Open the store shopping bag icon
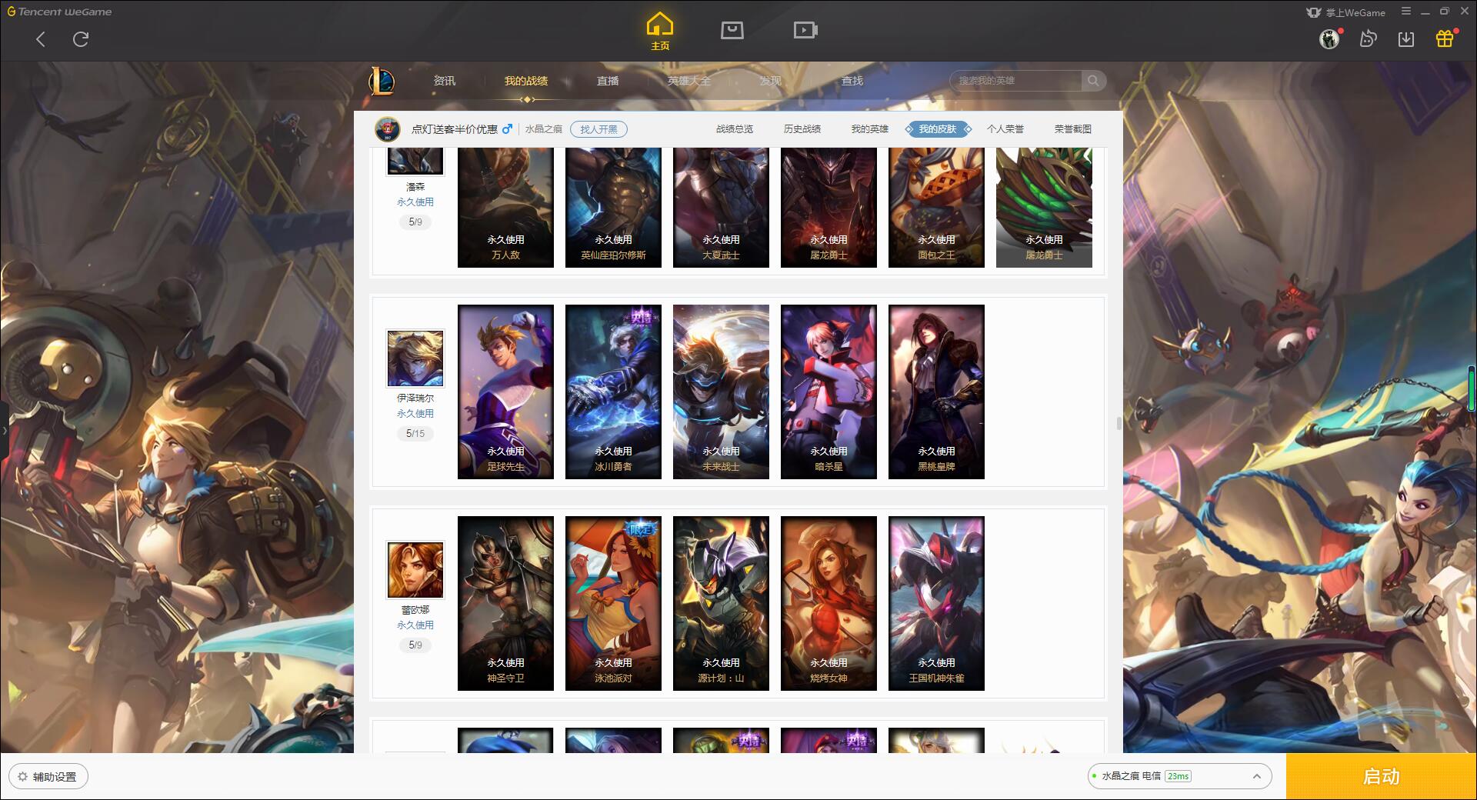 click(732, 30)
